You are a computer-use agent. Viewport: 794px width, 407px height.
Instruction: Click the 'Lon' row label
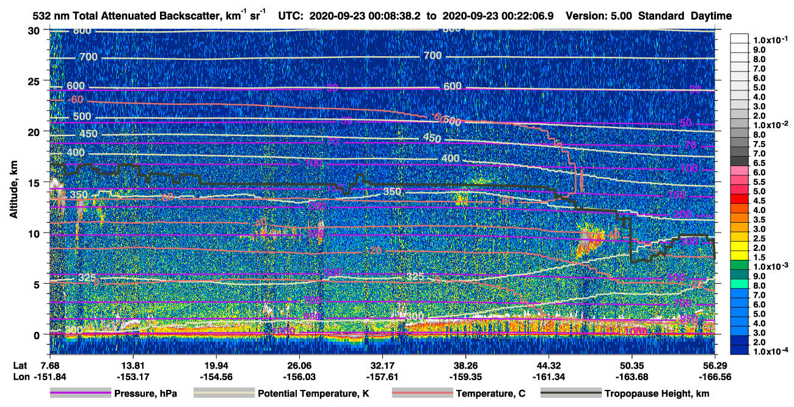click(x=20, y=376)
